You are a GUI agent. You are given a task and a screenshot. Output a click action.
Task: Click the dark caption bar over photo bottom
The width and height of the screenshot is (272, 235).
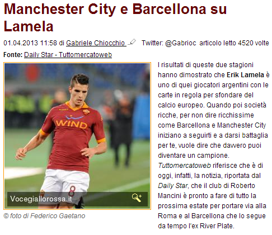point(77,199)
